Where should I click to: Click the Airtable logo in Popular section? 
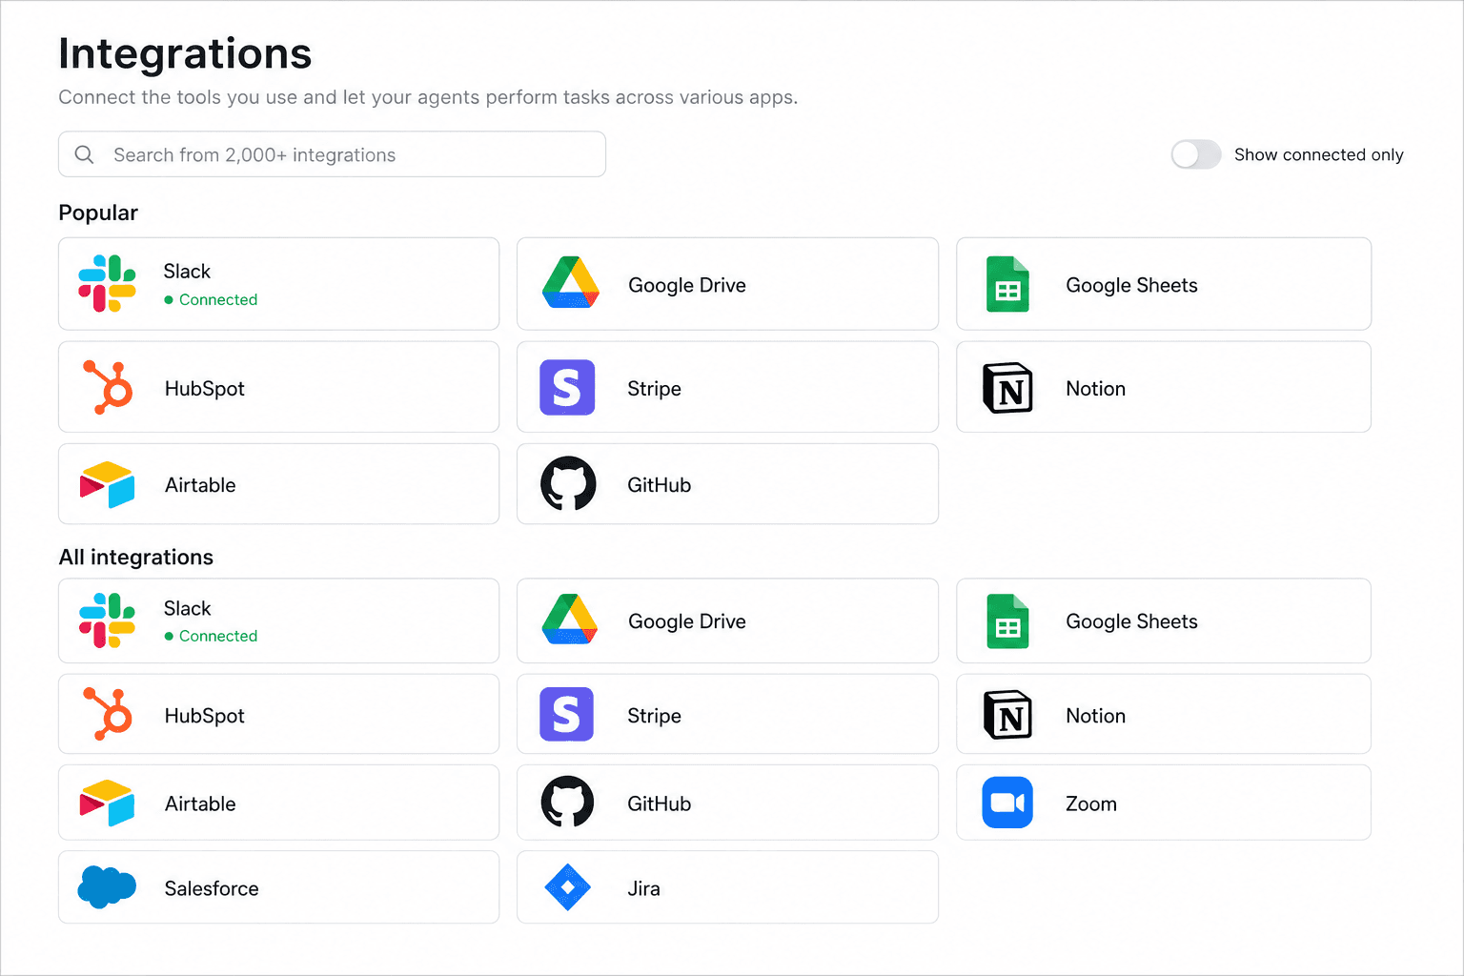click(x=107, y=484)
